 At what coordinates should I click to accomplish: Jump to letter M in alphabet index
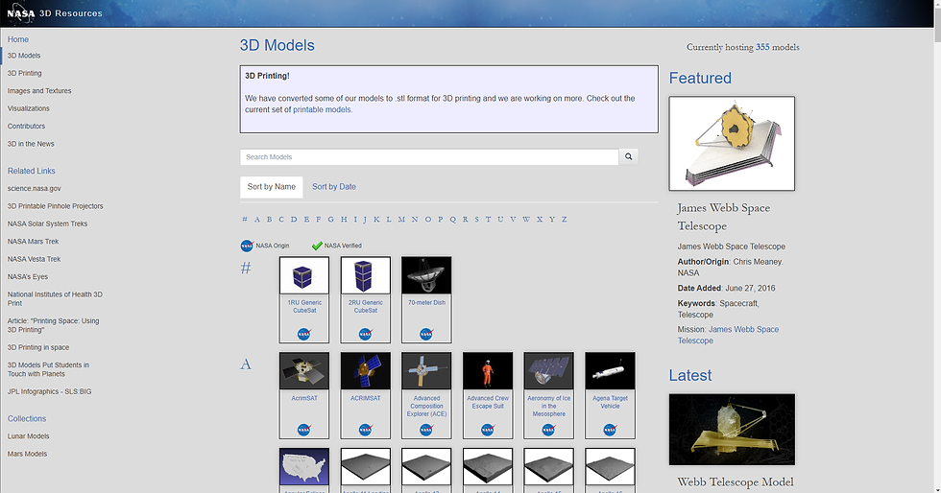click(401, 220)
